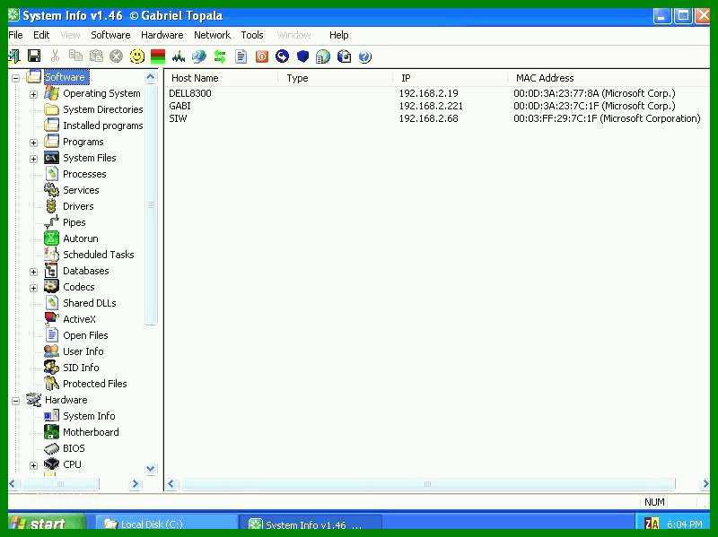Click the Copy toolbar icon
Image resolution: width=718 pixels, height=537 pixels.
tap(75, 56)
